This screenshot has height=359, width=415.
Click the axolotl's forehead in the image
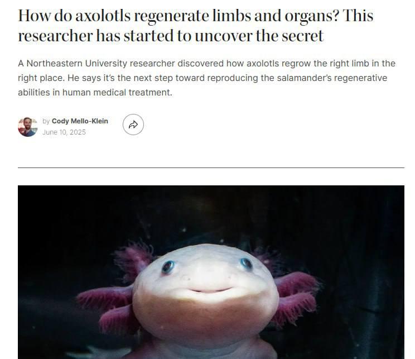coord(206,256)
